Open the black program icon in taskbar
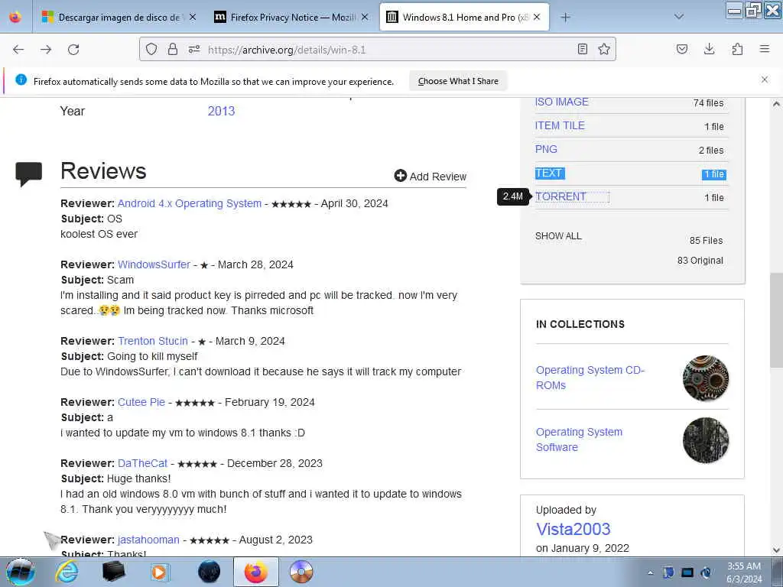Viewport: 783px width, 587px height. pos(113,572)
